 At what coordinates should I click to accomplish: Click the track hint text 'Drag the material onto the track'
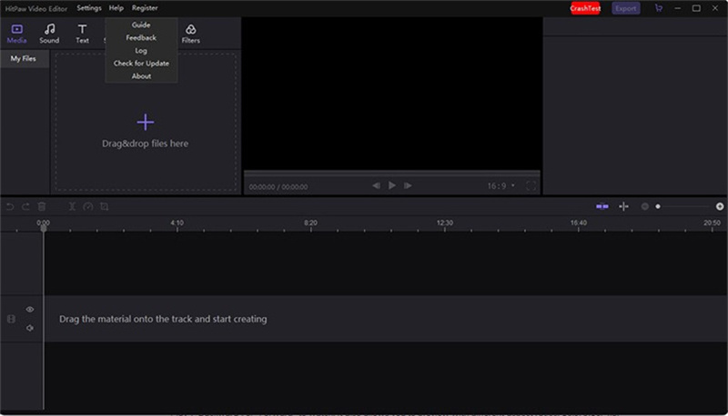(x=163, y=319)
